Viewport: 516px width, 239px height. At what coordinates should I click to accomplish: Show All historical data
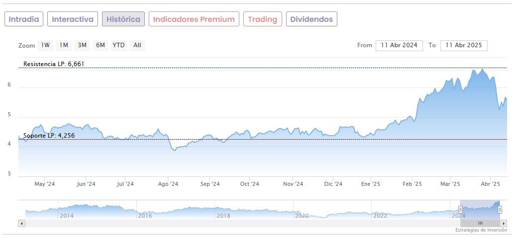click(x=137, y=45)
